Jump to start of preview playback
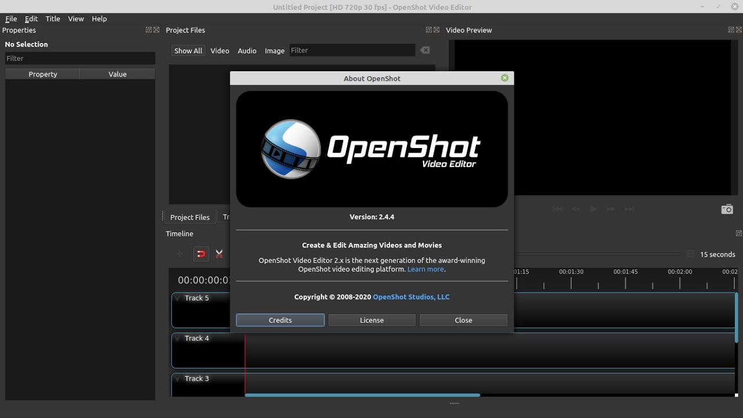Screen dimensions: 743x418 click(557, 209)
